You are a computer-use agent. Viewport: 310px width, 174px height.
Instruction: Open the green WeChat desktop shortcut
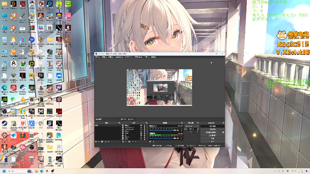pyautogui.click(x=14, y=99)
